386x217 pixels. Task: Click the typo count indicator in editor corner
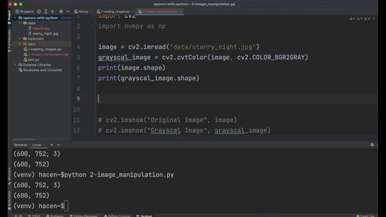[367, 19]
